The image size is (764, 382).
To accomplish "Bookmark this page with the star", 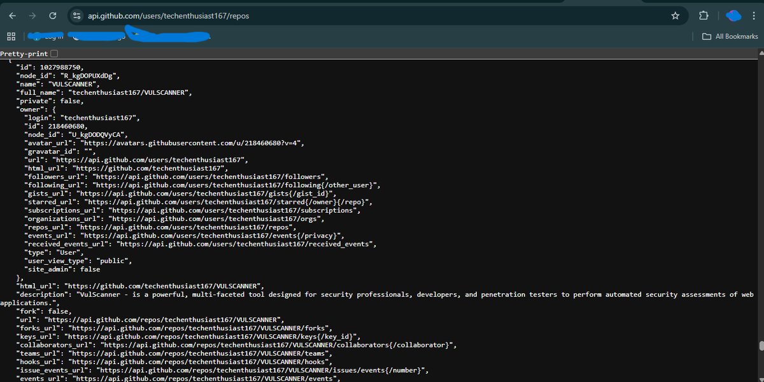I will 675,15.
